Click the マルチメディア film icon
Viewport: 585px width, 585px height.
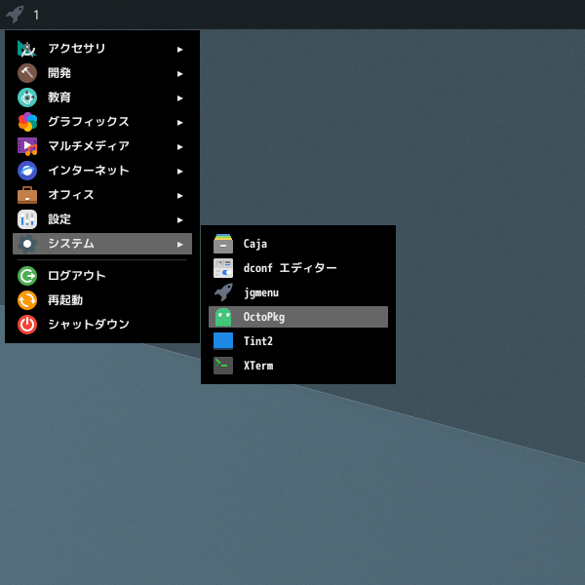27,146
